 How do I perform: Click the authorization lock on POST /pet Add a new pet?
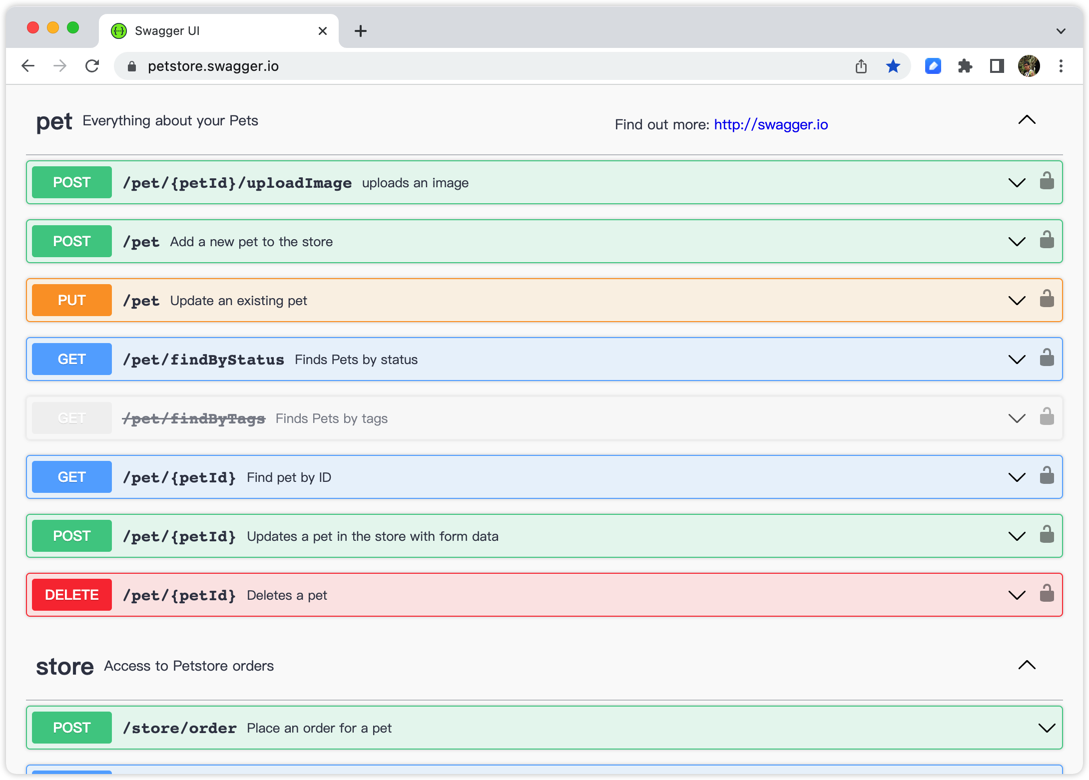tap(1047, 240)
